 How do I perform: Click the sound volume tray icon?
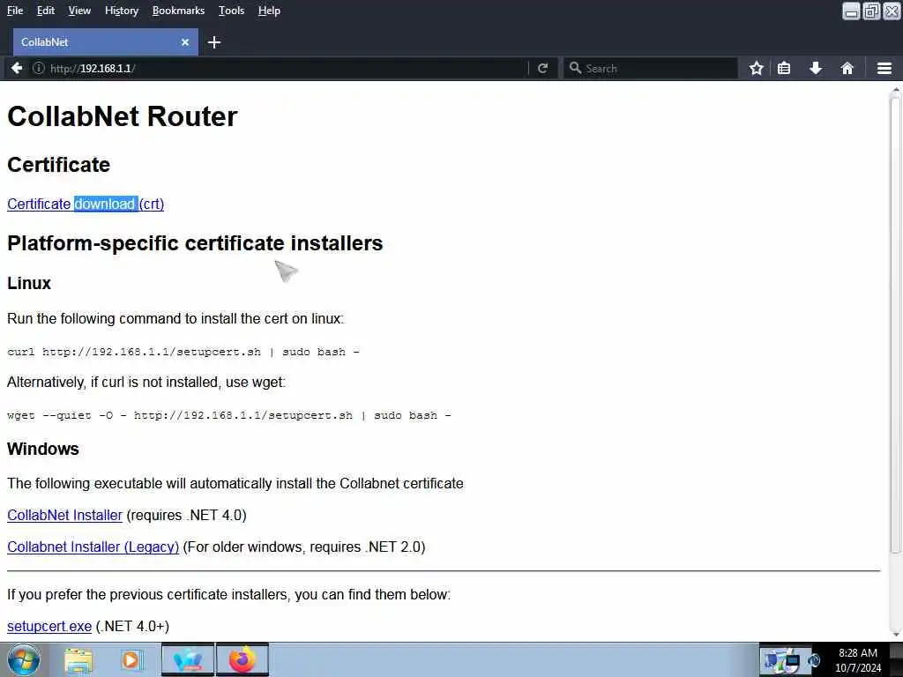[814, 660]
